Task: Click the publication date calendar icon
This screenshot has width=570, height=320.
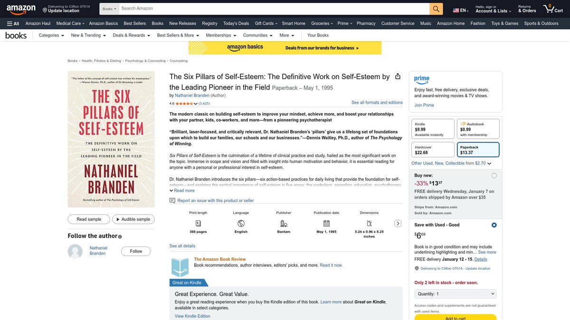Action: [x=326, y=223]
